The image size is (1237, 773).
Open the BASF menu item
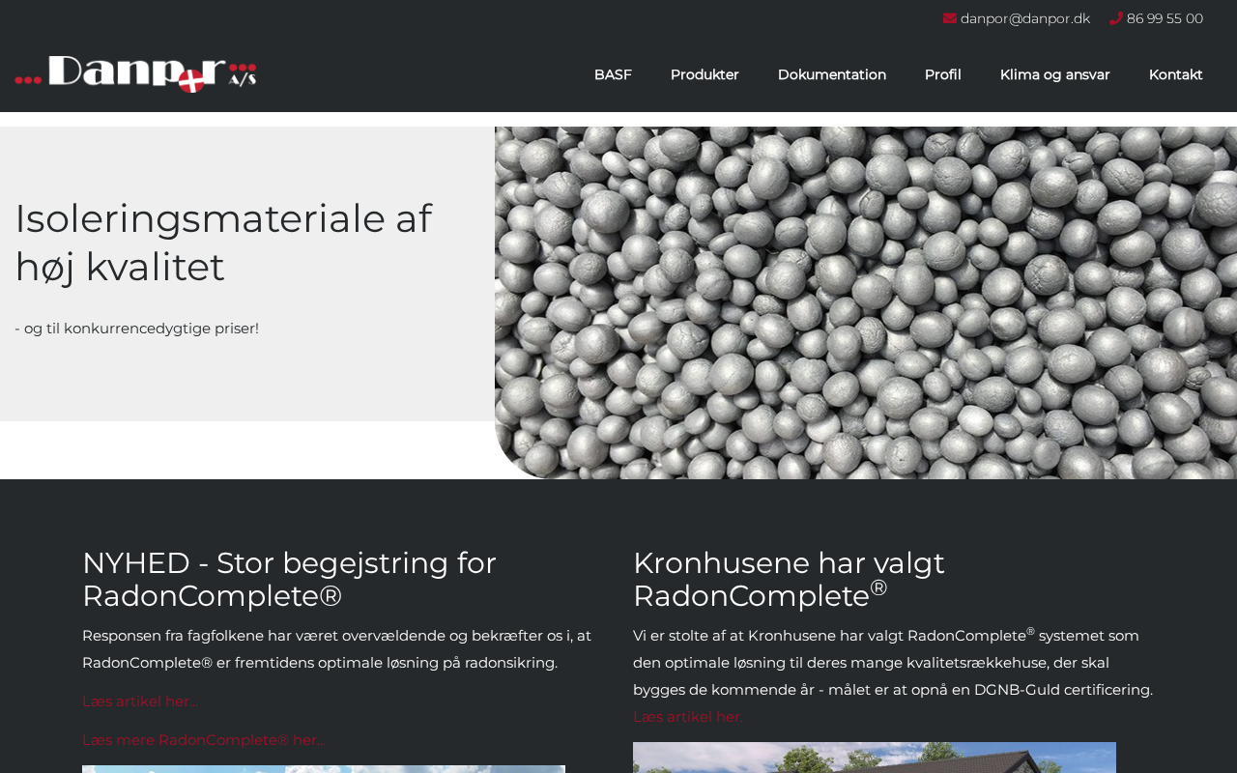pos(613,74)
